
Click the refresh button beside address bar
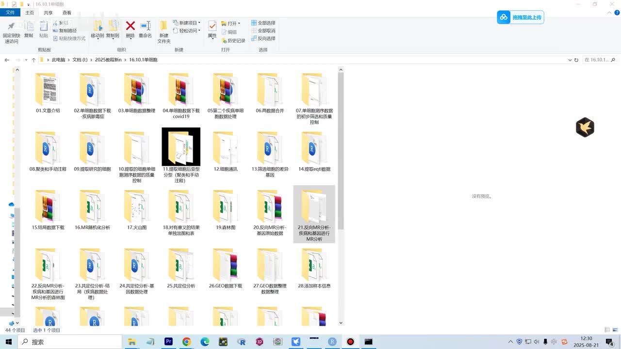[x=576, y=60]
